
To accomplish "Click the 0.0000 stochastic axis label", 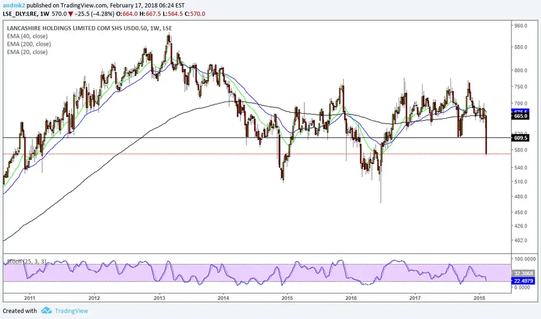I will (x=522, y=287).
